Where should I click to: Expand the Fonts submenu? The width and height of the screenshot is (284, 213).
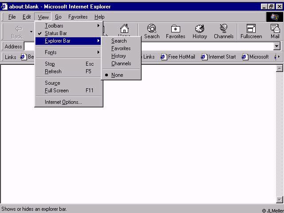(68, 52)
